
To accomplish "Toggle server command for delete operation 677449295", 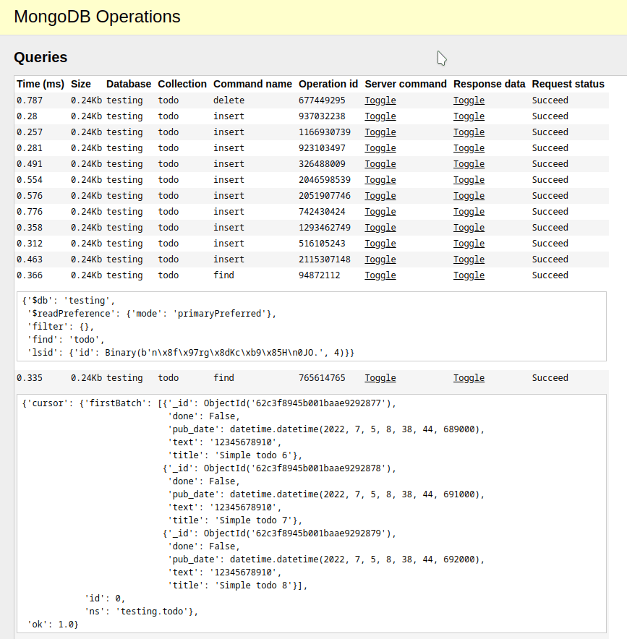I will point(380,100).
